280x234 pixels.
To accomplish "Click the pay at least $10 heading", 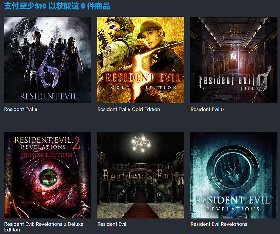I will [57, 6].
